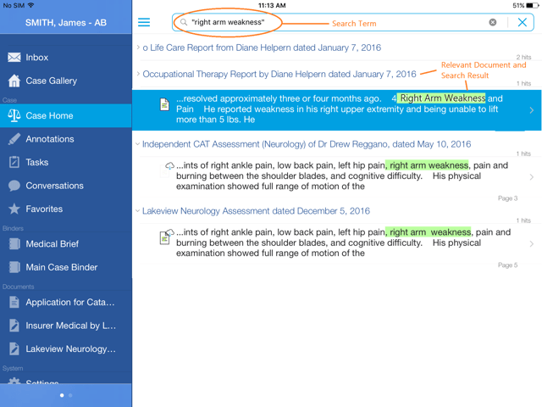Click the battery status icon

[x=533, y=6]
